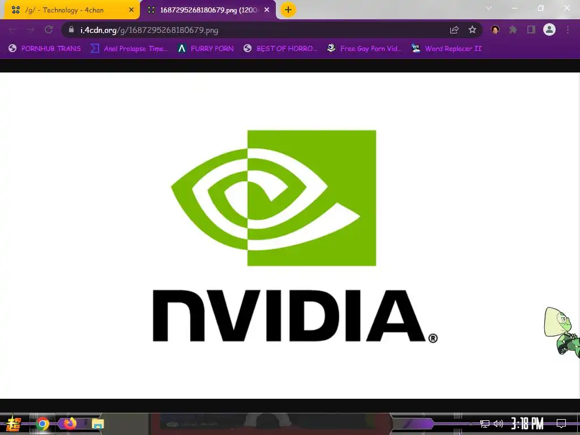Expand the hidden system tray icons
This screenshot has width=580, height=435.
click(471, 424)
